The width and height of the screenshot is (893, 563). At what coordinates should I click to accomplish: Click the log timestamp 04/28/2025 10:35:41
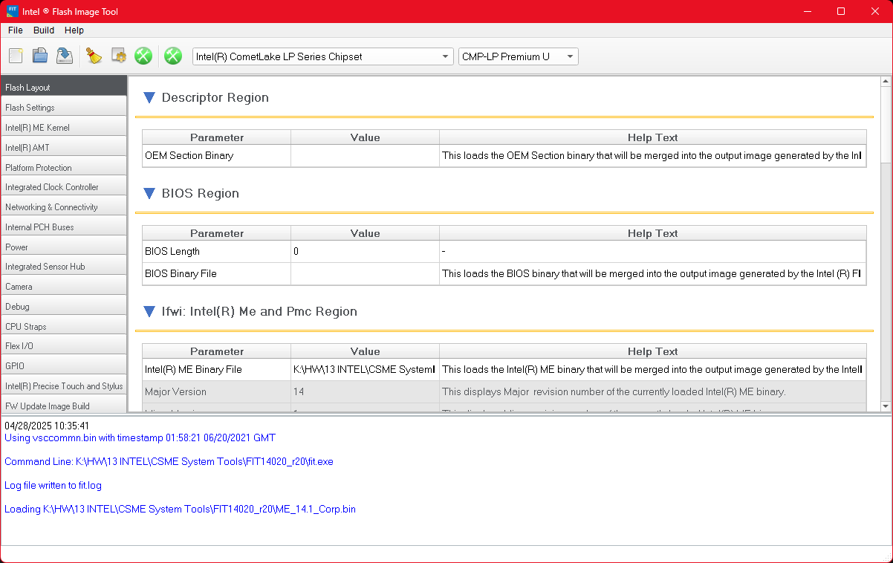47,426
